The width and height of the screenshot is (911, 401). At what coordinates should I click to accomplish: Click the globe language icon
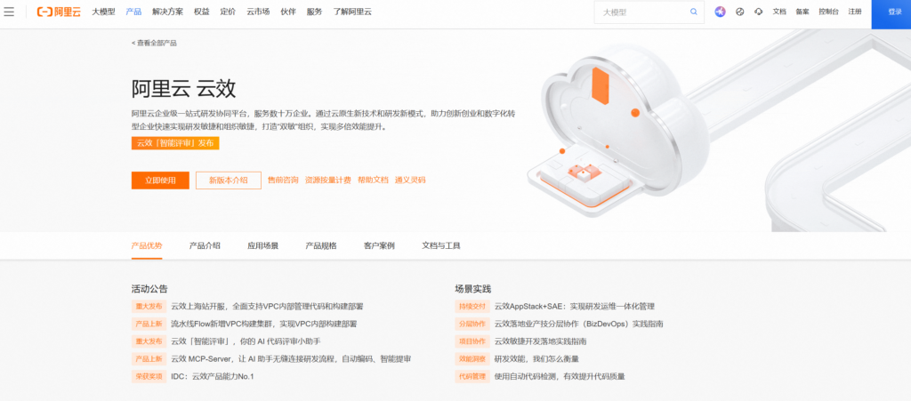(x=739, y=12)
